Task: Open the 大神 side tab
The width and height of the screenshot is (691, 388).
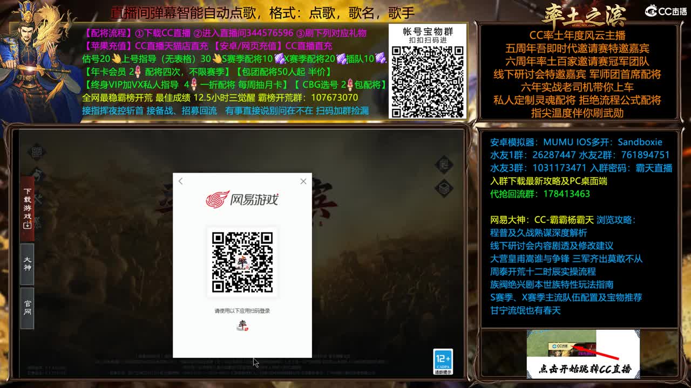Action: click(28, 264)
